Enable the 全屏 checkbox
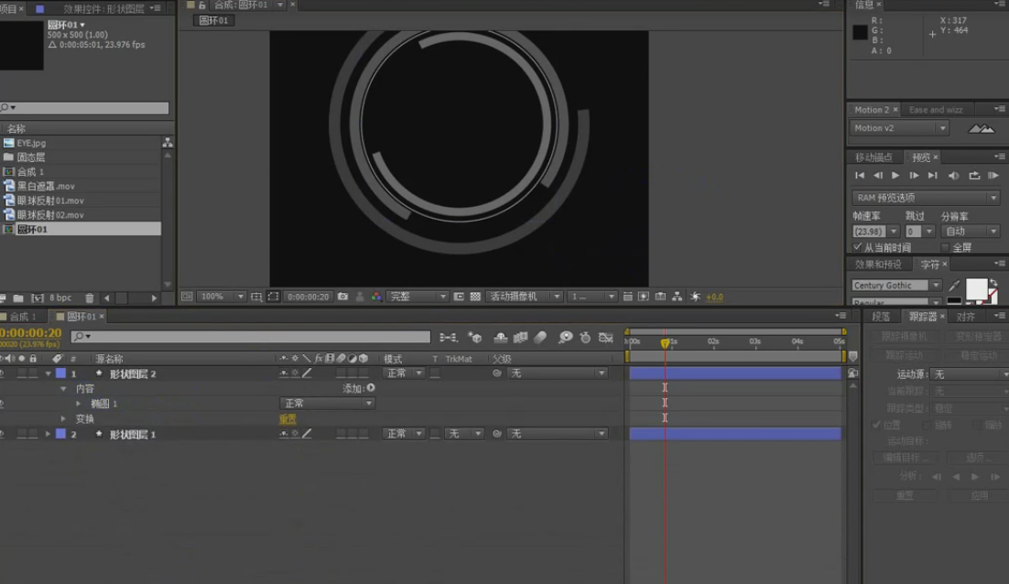This screenshot has height=584, width=1009. tap(945, 248)
